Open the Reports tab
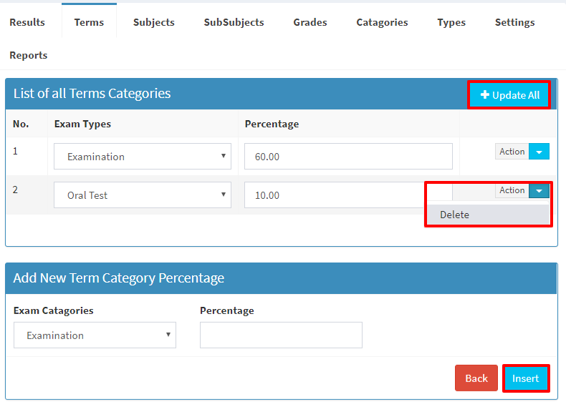The width and height of the screenshot is (566, 407). [29, 55]
